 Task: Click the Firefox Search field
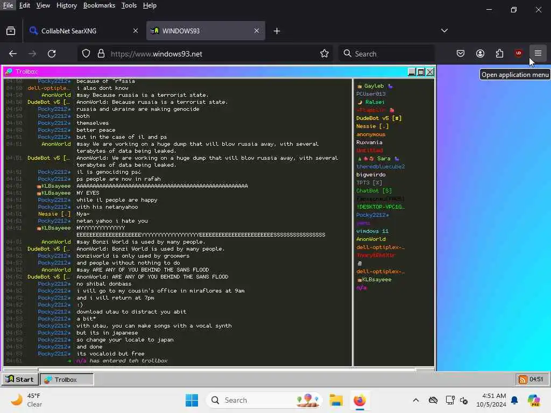click(386, 54)
